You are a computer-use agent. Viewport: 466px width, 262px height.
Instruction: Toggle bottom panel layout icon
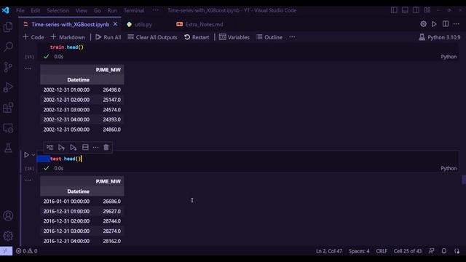click(x=405, y=10)
